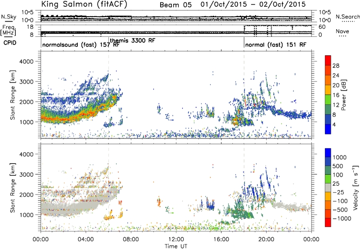Click the "01/Oct/2015 - 02/Oct/2015" date range

(x=253, y=4)
